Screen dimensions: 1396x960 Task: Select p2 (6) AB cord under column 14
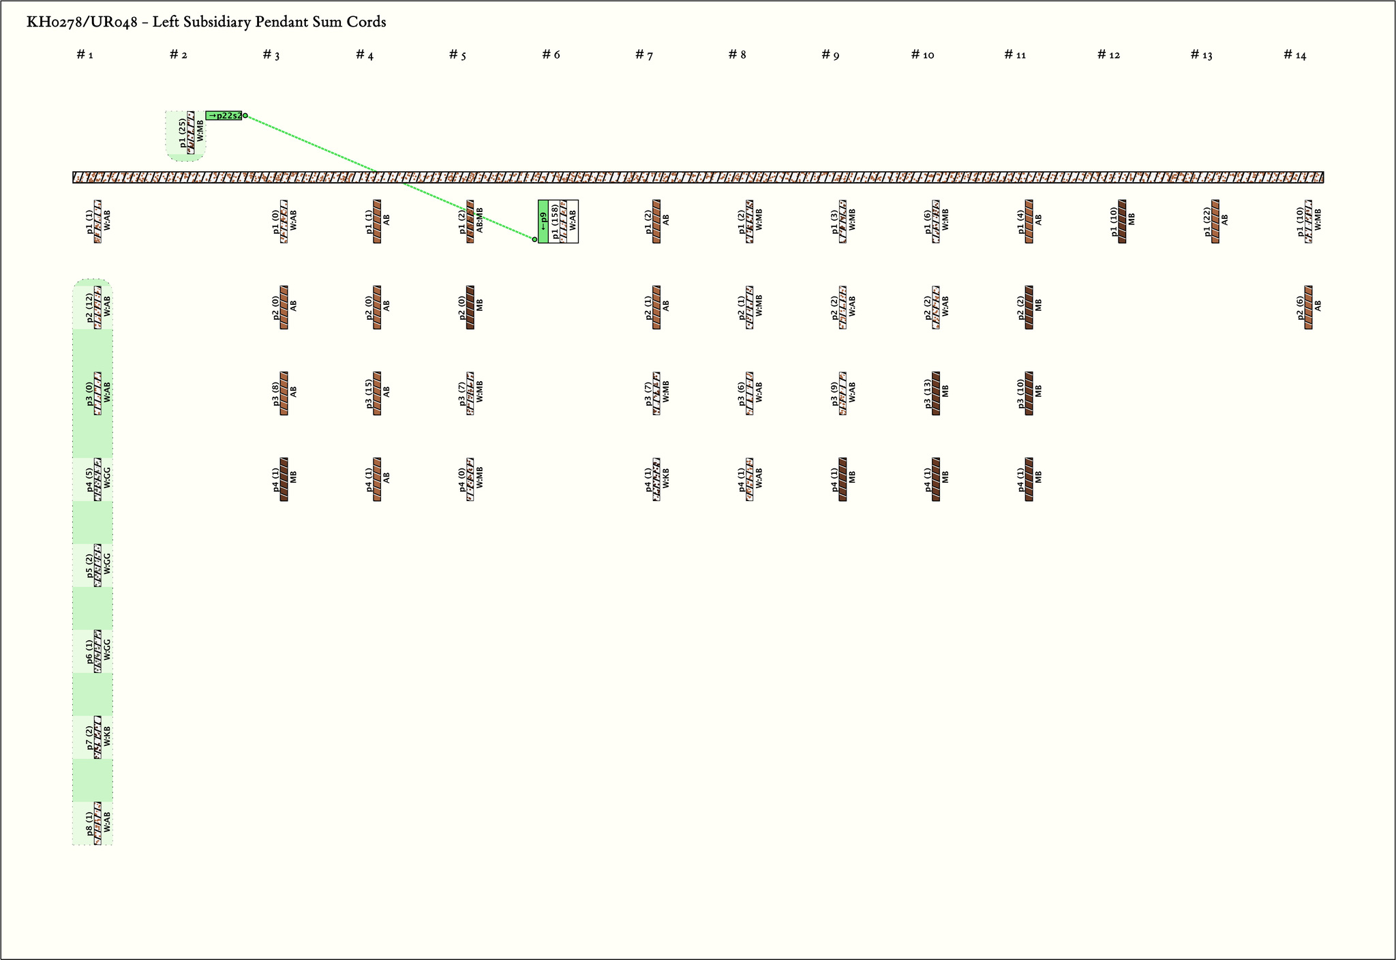pos(1308,307)
